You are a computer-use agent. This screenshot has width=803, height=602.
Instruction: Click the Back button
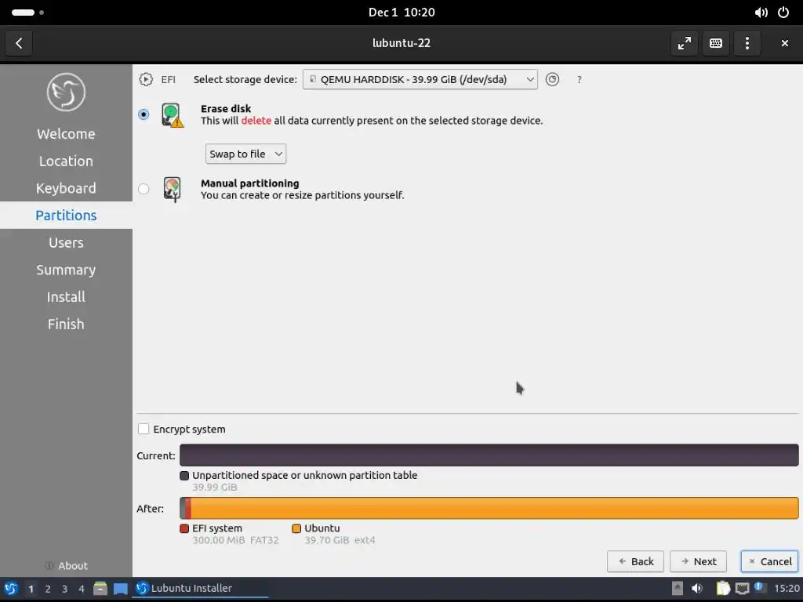635,561
